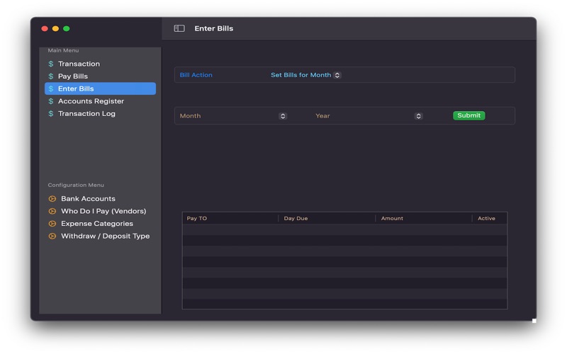Maximize the window with the green button
The width and height of the screenshot is (567, 354).
coord(67,28)
